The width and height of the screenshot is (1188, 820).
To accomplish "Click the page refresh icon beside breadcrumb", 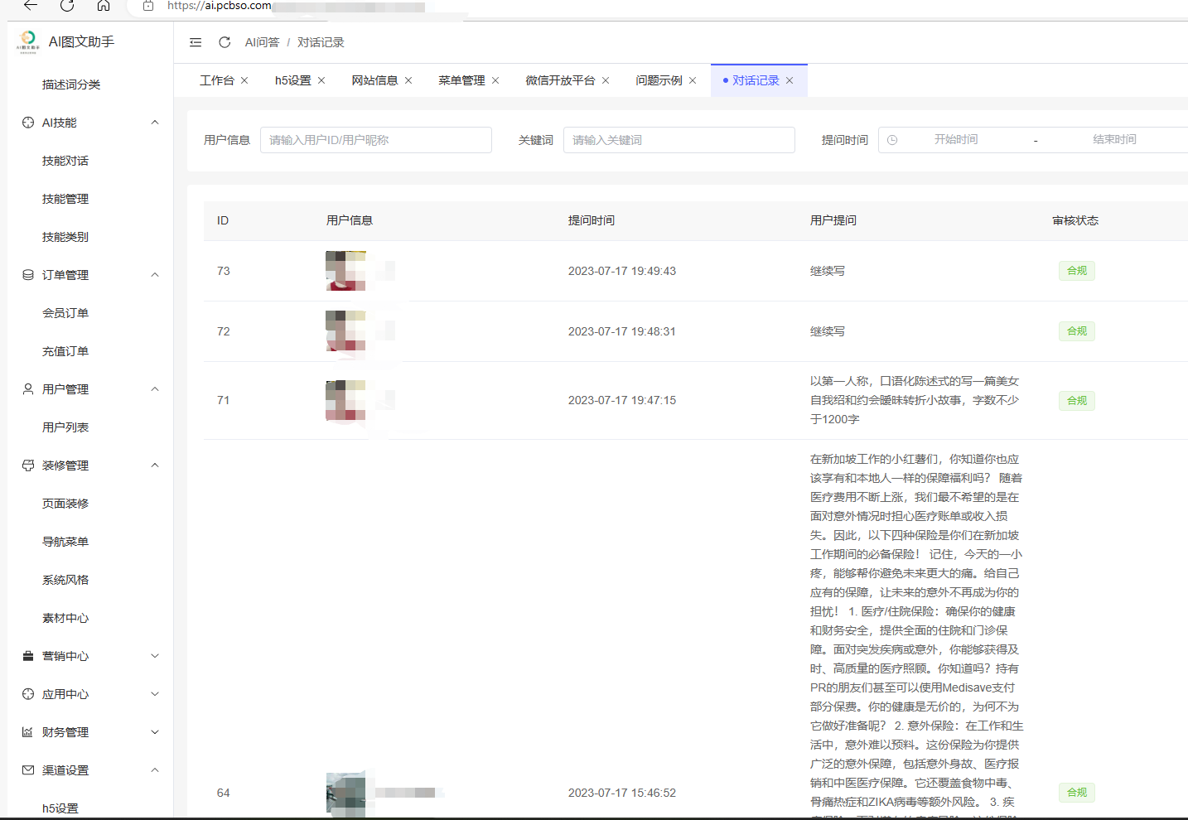I will pos(225,42).
